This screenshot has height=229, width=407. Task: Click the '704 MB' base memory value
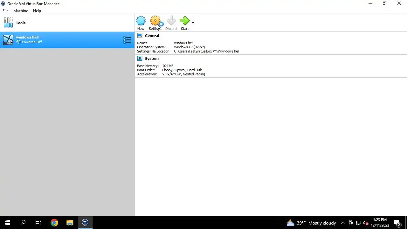[x=168, y=66]
